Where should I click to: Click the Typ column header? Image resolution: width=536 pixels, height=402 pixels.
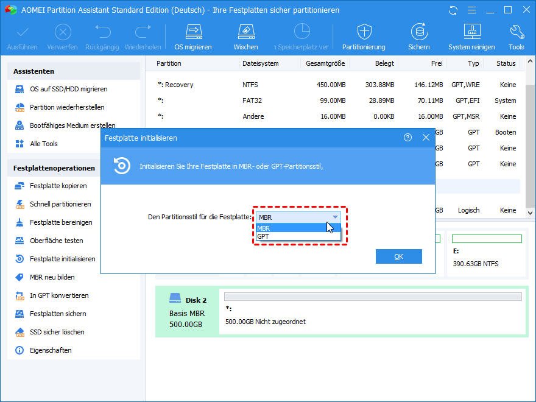pos(473,63)
